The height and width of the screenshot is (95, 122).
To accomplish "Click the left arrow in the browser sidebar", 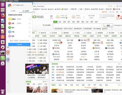I will click(x=8, y=82).
